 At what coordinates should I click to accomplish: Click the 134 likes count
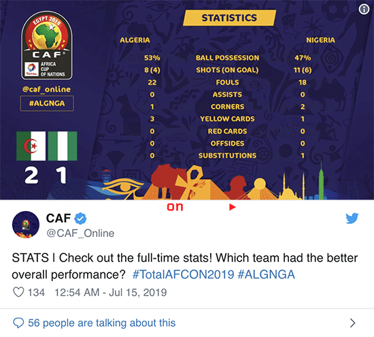[36, 293]
